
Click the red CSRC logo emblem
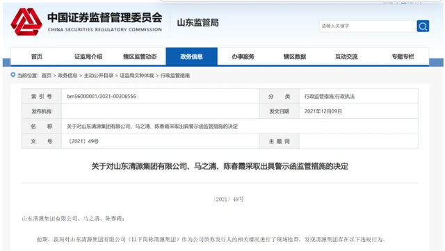click(x=26, y=22)
